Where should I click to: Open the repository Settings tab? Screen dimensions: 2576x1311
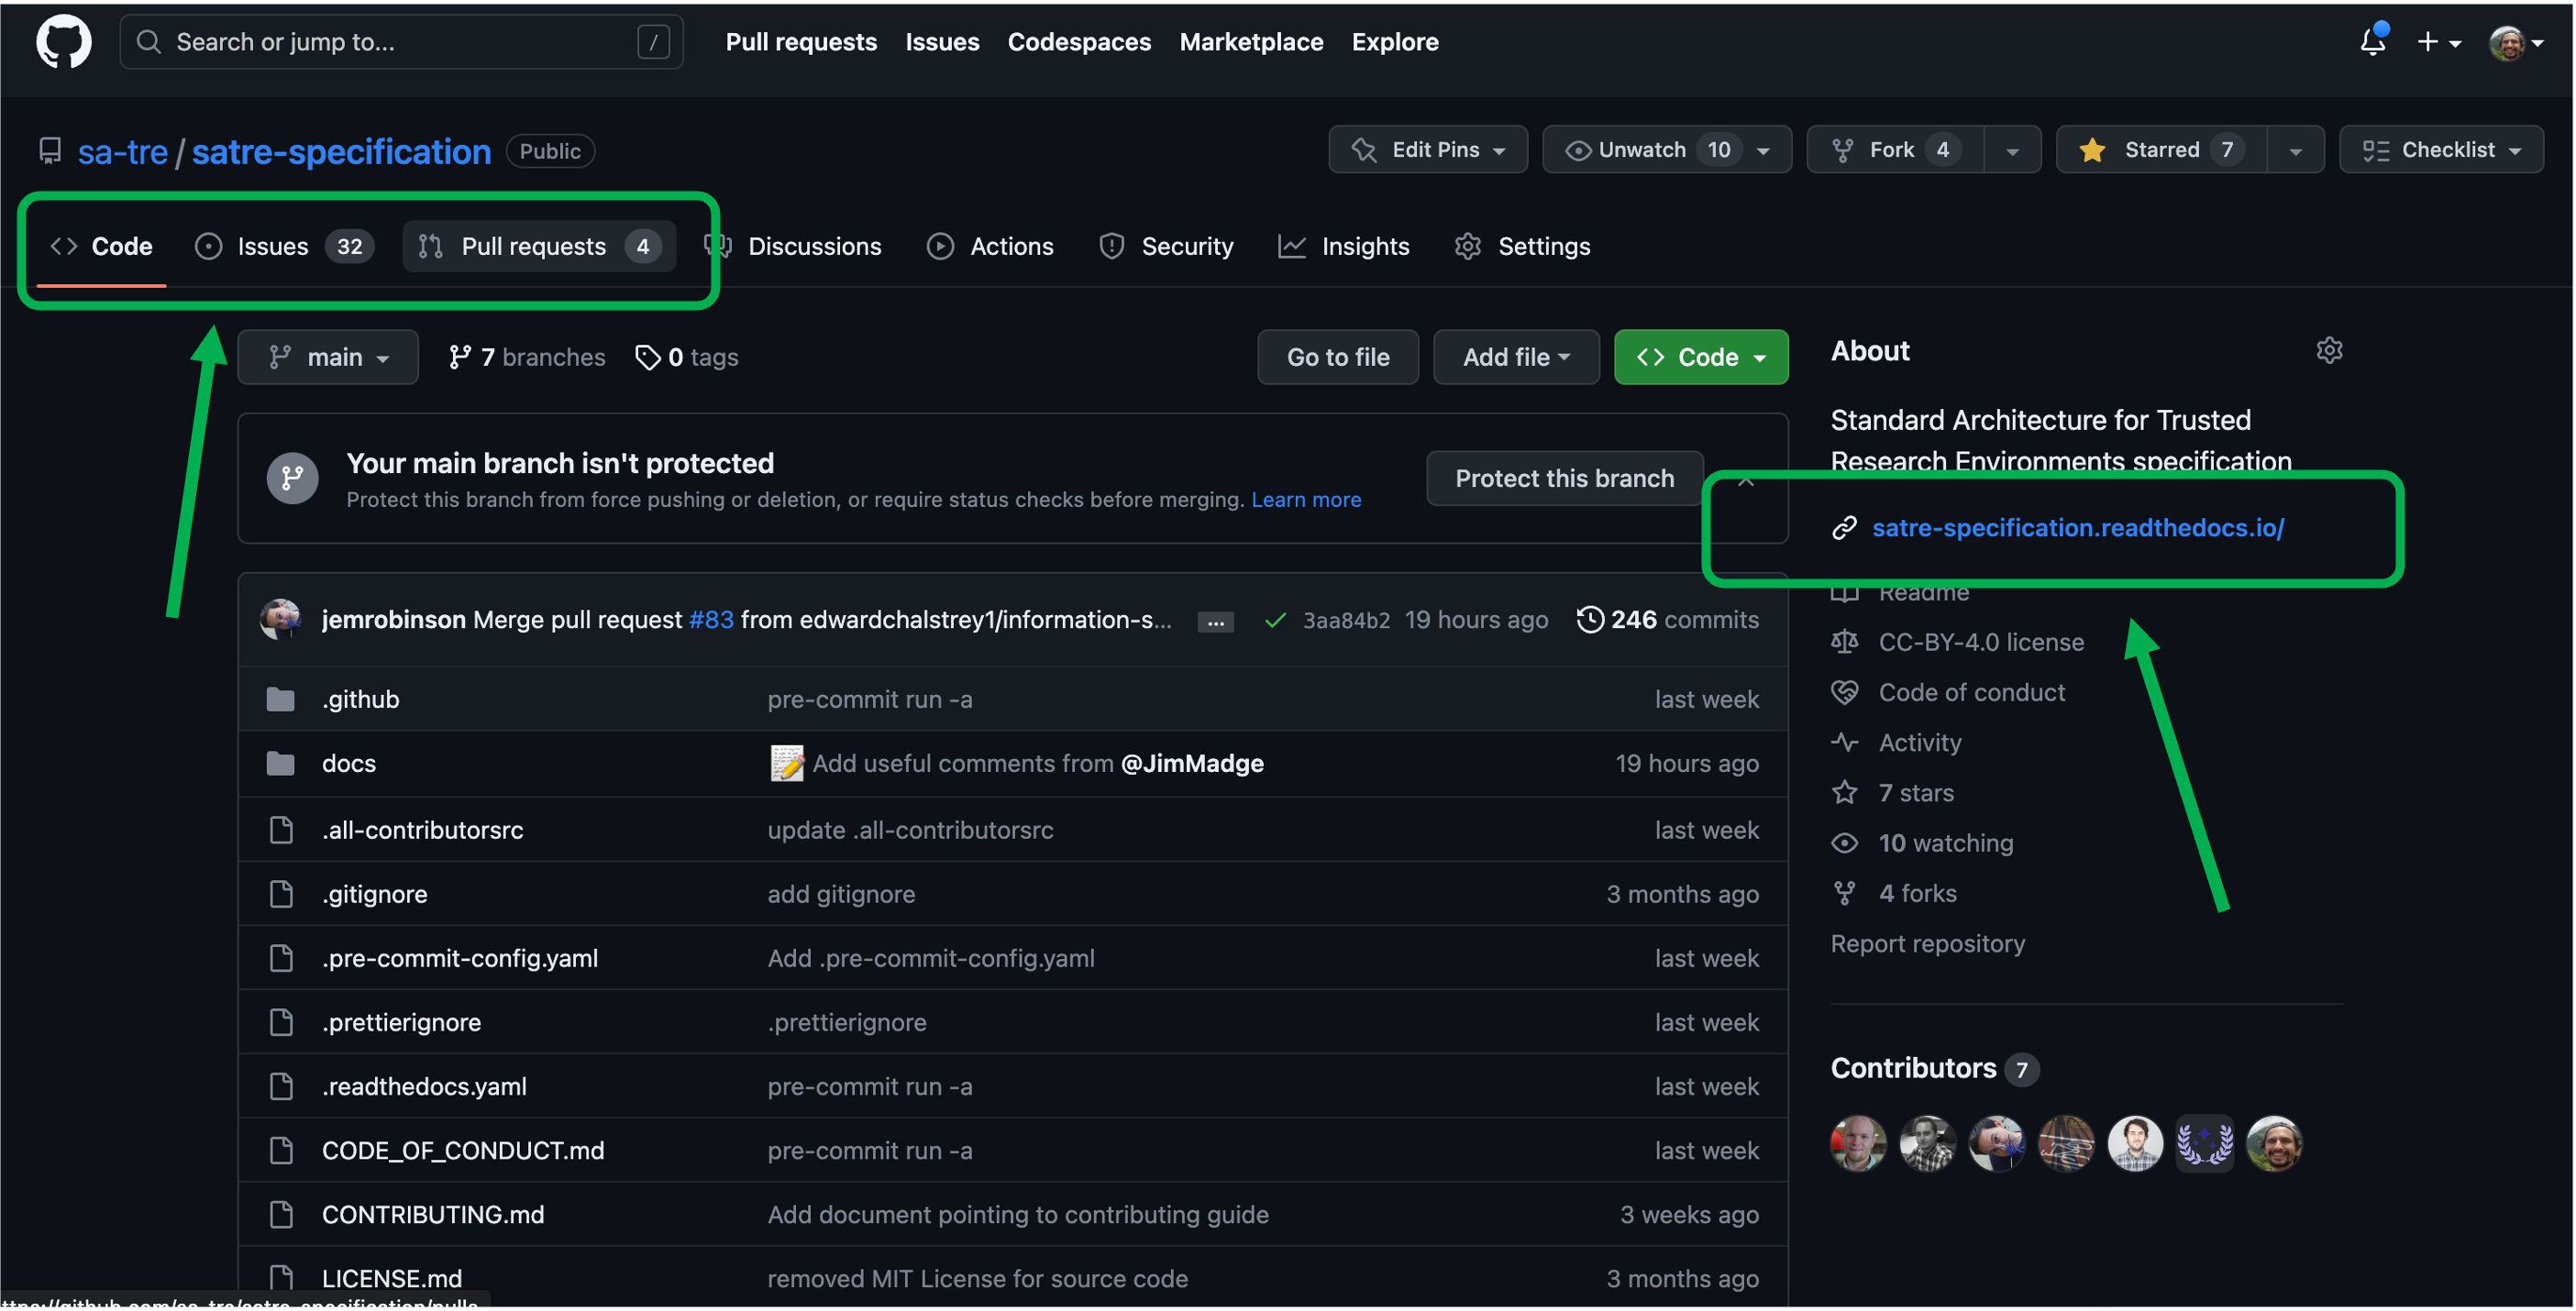(1522, 246)
